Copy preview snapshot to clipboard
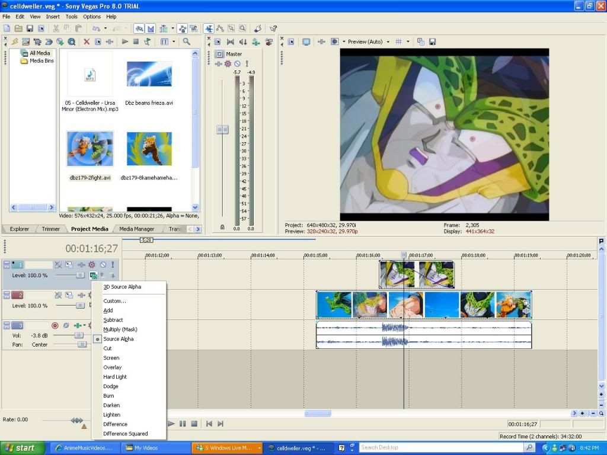Image resolution: width=607 pixels, height=455 pixels. click(421, 42)
